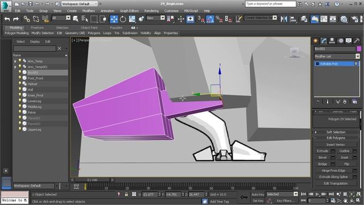364x205 pixels.
Task: Open the Workspace: Default dropdown in title bar
Action: point(79,4)
